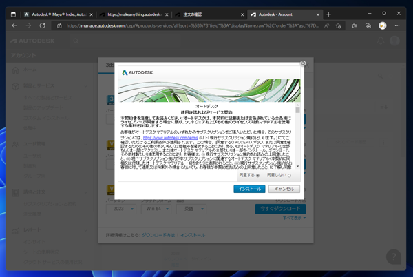Click the license text scrollbar thumb
Viewport: 413px width, 277px height.
coord(297,110)
